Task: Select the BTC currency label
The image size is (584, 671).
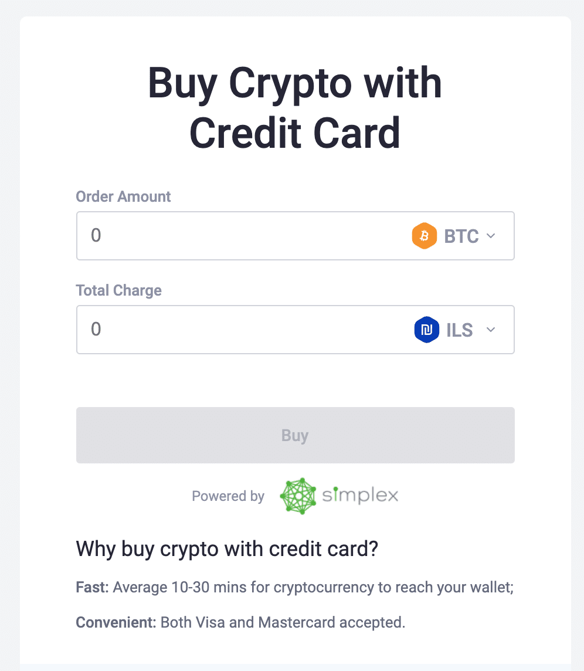Action: (461, 236)
